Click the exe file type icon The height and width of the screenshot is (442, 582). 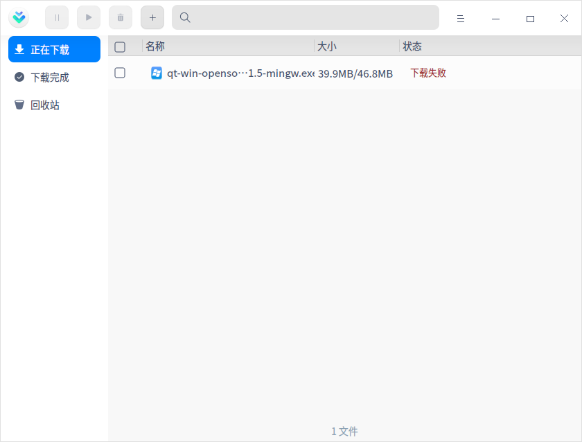pos(157,73)
